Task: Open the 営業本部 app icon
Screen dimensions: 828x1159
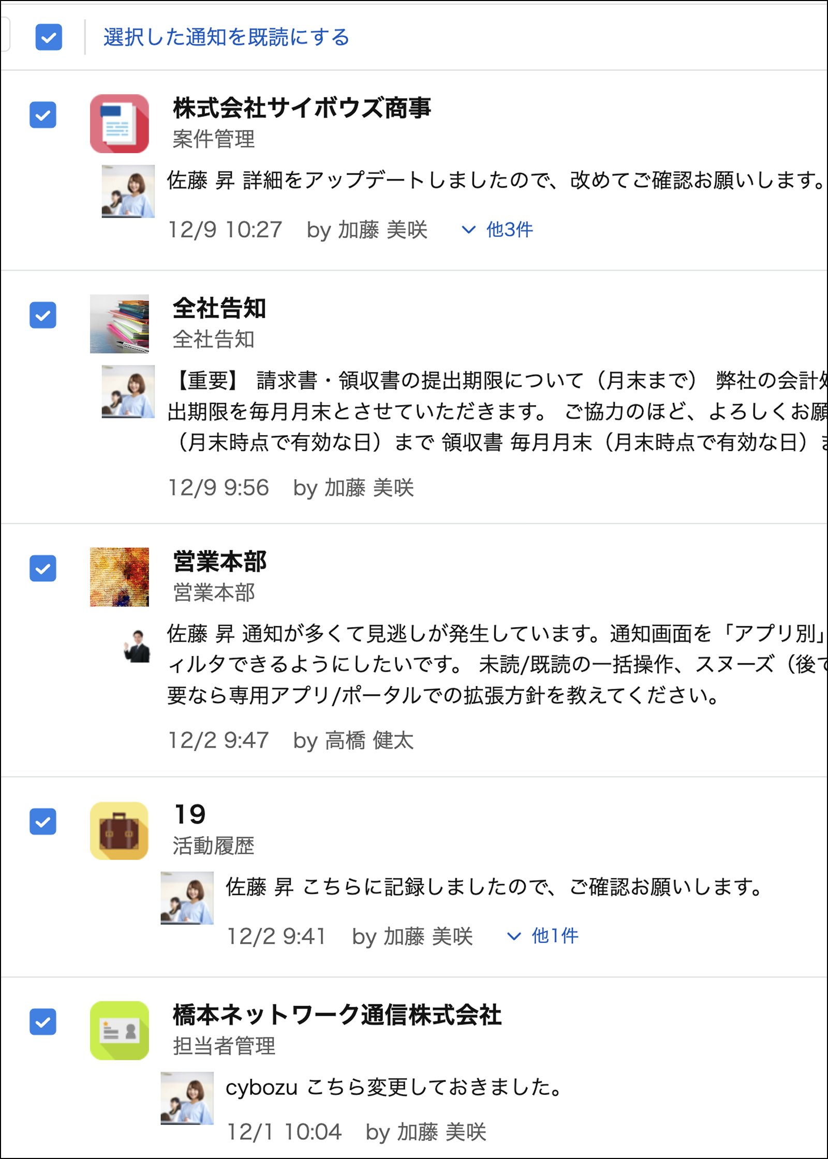Action: (119, 577)
